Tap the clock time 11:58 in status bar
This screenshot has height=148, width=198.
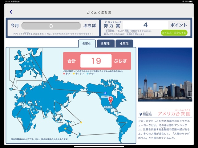[x=7, y=2]
